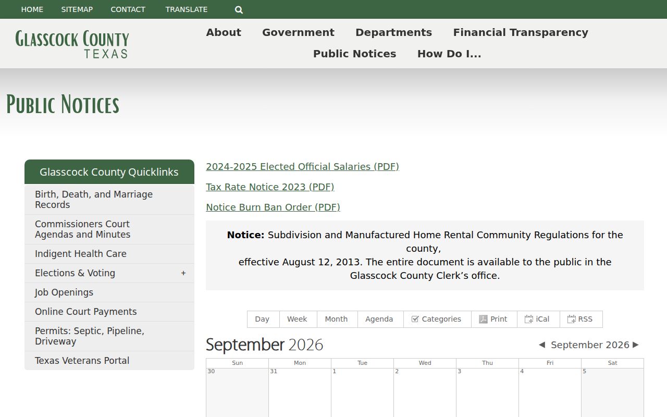
Task: Open Tax Rate Notice 2023 PDF
Action: click(270, 187)
